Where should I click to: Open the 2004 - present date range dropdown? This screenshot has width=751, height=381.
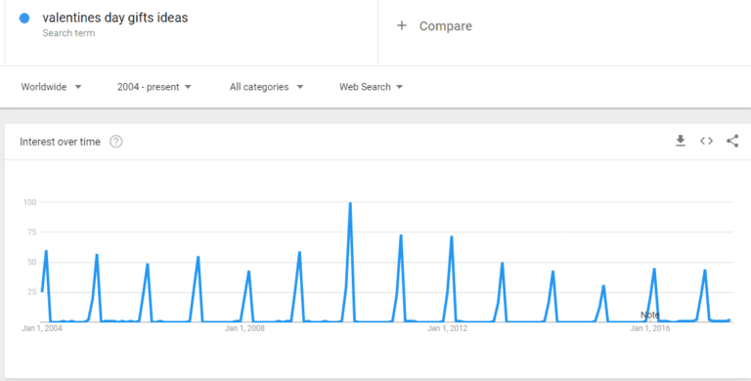click(x=155, y=87)
